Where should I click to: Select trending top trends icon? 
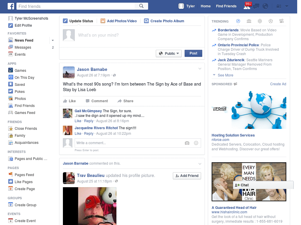pos(238,21)
